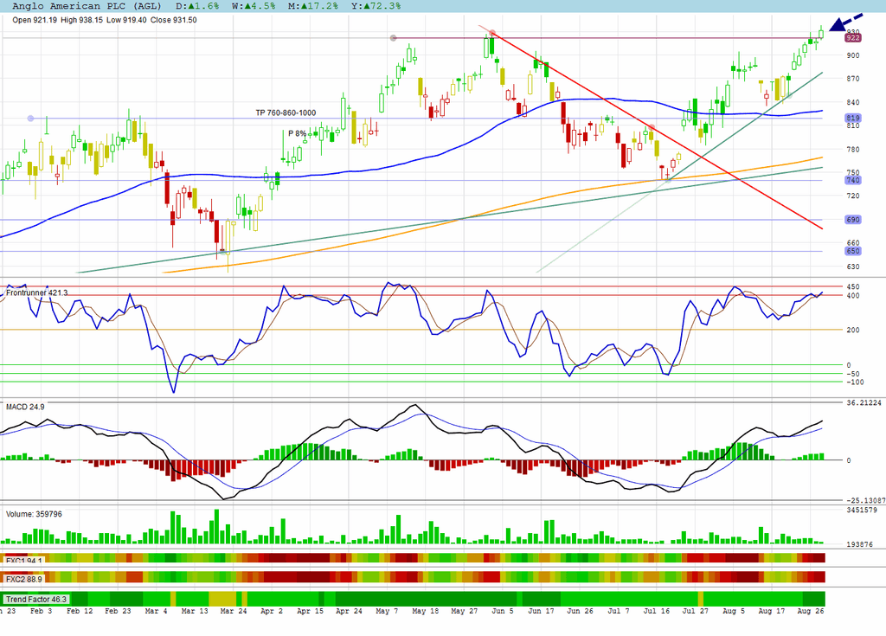Image resolution: width=886 pixels, height=636 pixels.
Task: Click the High 938.15 readout
Action: pos(82,20)
